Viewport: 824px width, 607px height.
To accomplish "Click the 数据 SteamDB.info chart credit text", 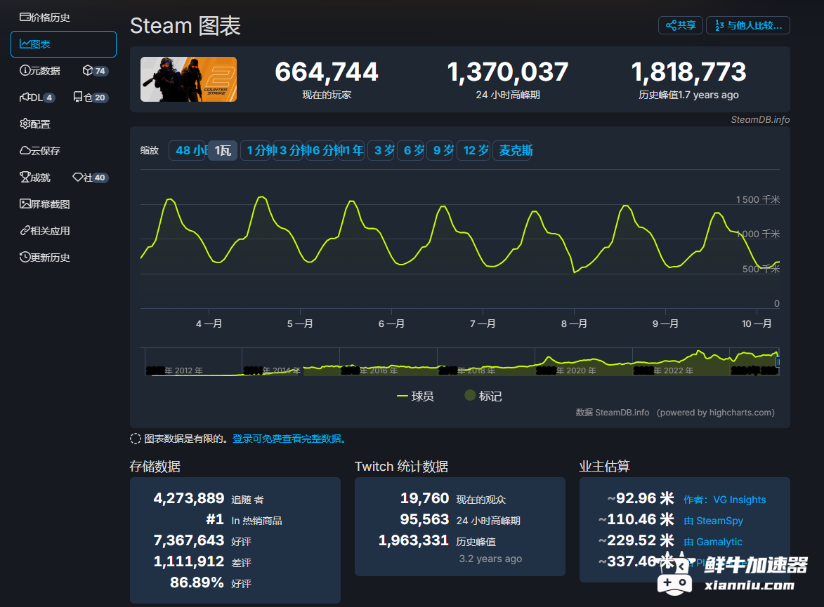I will [x=613, y=413].
